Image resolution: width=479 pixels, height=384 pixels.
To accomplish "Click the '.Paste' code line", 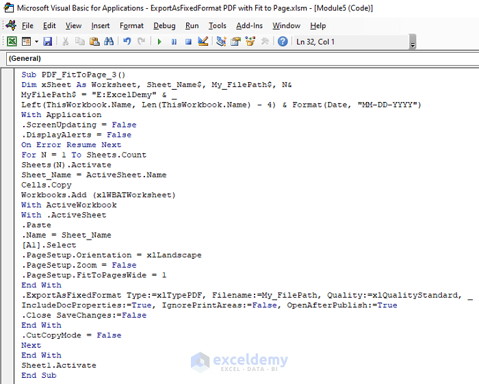I will coord(36,225).
